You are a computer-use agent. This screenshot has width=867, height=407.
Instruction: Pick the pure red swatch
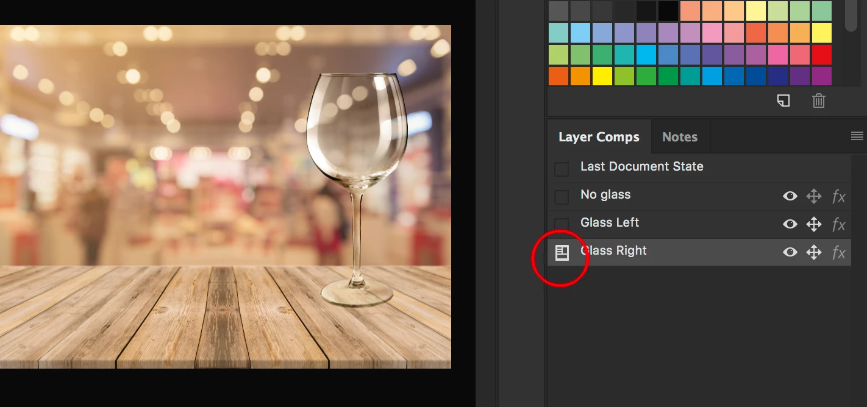[822, 55]
